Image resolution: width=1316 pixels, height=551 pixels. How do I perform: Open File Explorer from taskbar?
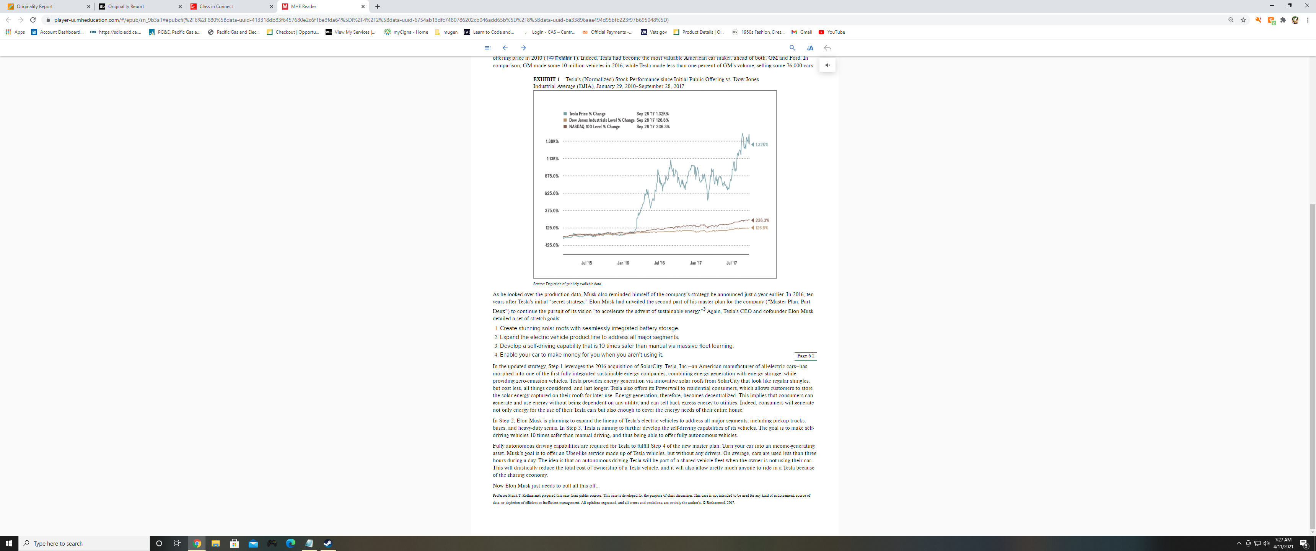[216, 543]
